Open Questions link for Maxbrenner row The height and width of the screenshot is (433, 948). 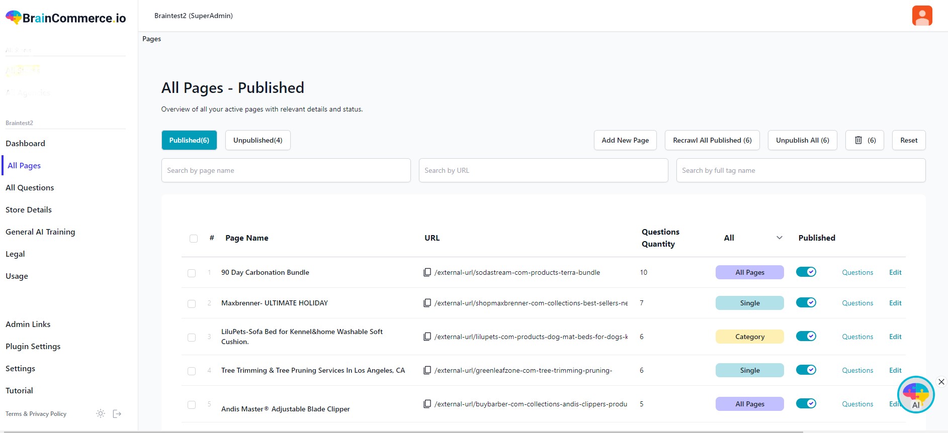coord(857,303)
